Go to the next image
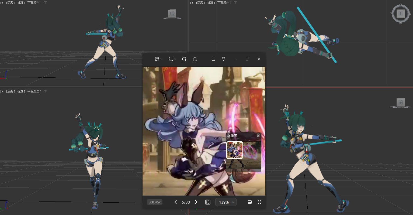Screen dimensions: 413x215 tap(196, 202)
